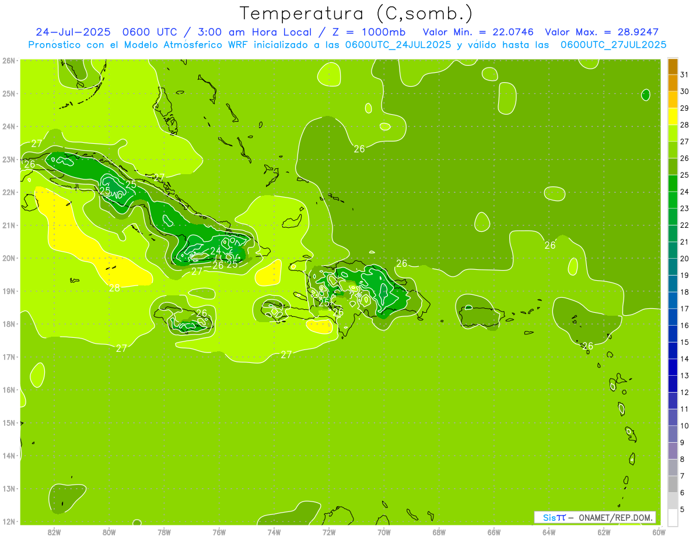Click the 21N latitude axis label
Screen dimensions: 700x540
click(x=9, y=225)
